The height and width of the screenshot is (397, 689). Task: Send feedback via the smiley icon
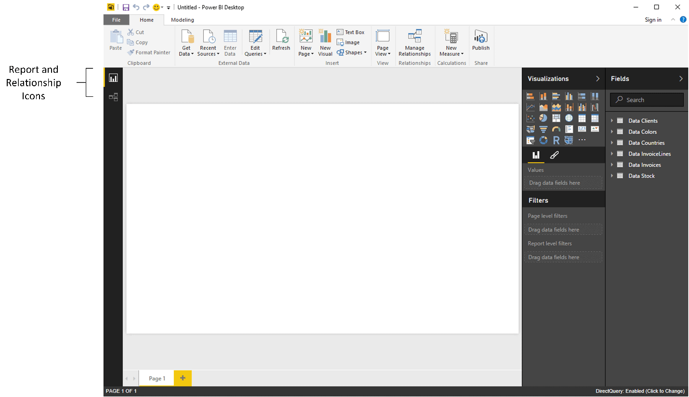click(x=156, y=7)
